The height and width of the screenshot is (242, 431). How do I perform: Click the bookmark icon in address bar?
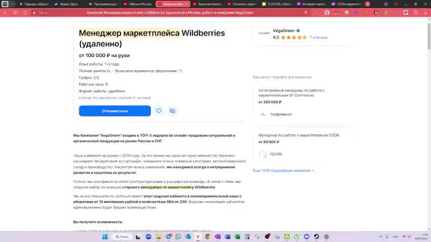click(x=306, y=13)
